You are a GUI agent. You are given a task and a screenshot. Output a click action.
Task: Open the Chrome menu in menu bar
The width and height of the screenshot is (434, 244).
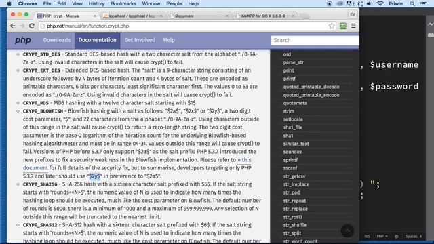click(27, 4)
